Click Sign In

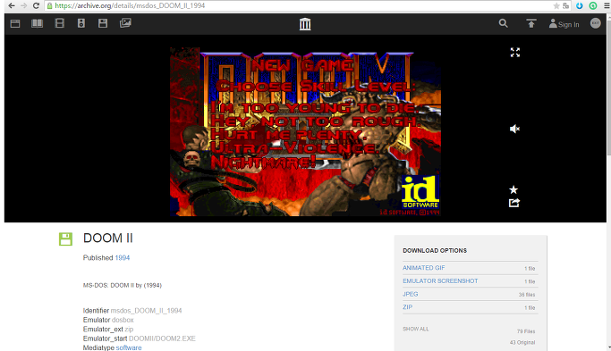pyautogui.click(x=564, y=24)
